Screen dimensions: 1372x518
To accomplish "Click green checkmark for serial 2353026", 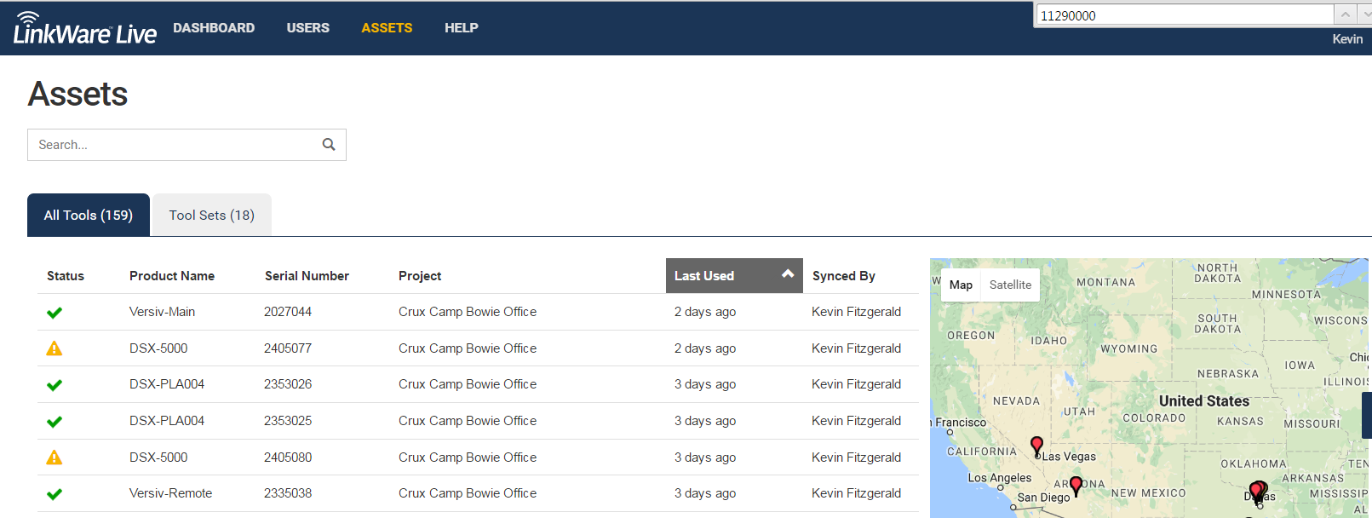I will 55,385.
